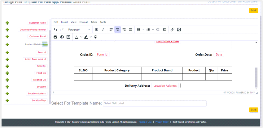Expand the text color options arrow
263x128 pixels.
[x=81, y=37]
